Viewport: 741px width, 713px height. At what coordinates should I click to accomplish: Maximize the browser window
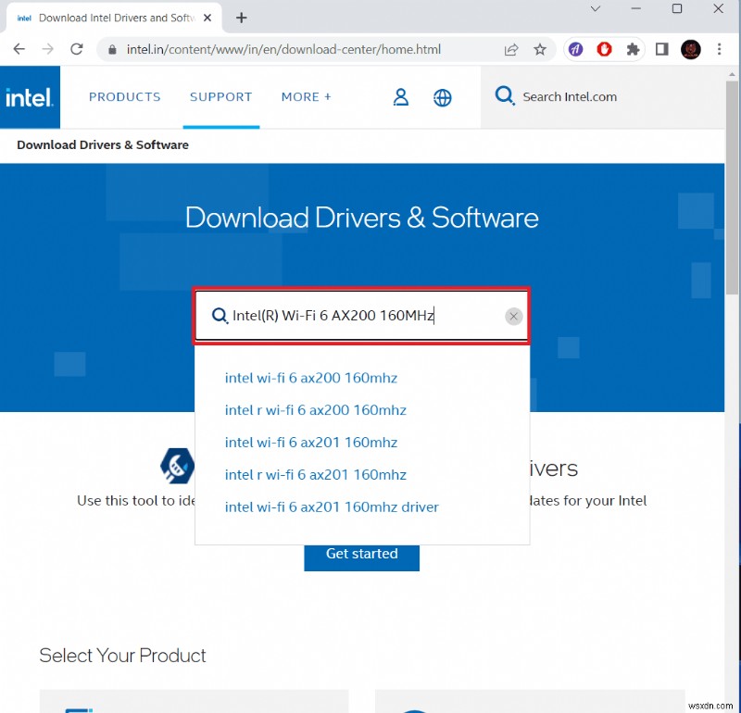coord(677,8)
